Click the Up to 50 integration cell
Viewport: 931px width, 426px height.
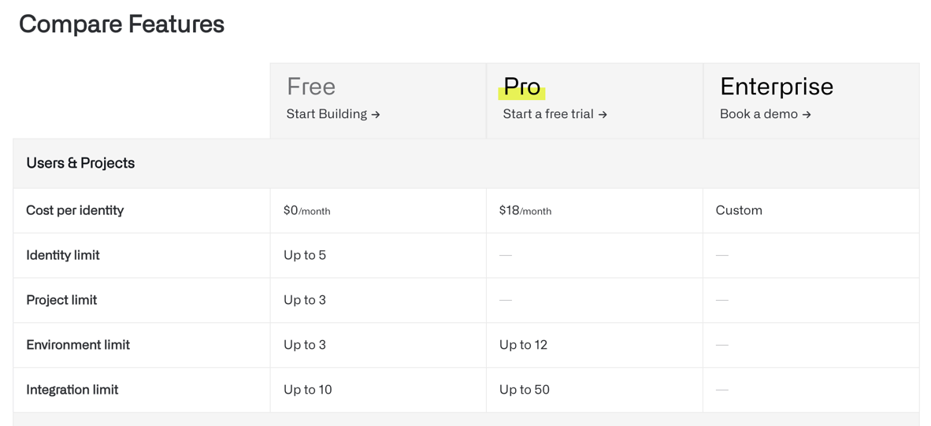[x=525, y=390]
